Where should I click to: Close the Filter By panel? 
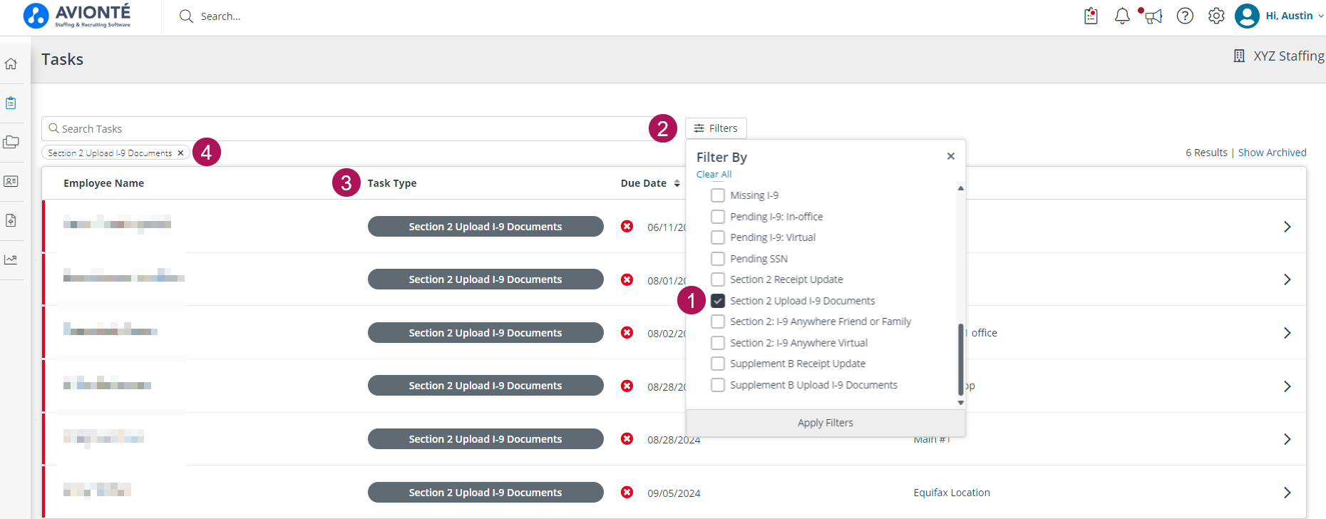[x=950, y=156]
